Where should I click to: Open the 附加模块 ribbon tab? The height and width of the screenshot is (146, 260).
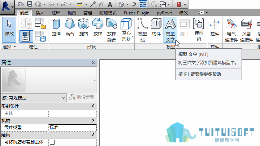[108, 13]
